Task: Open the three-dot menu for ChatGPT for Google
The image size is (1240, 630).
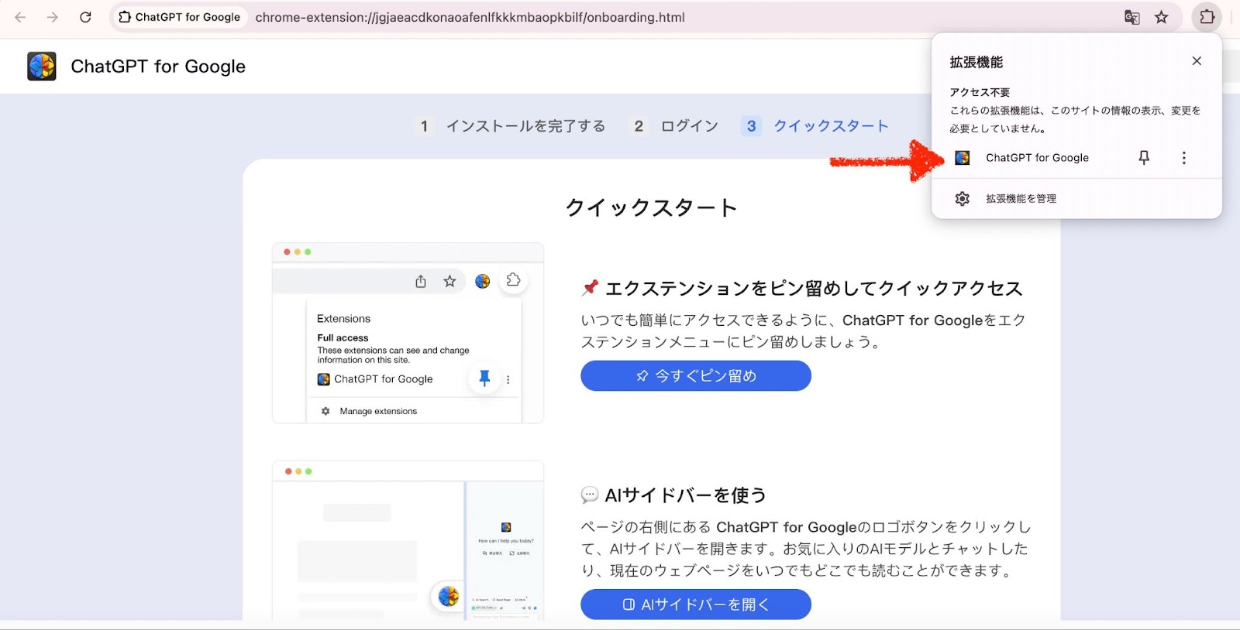Action: (x=1183, y=158)
